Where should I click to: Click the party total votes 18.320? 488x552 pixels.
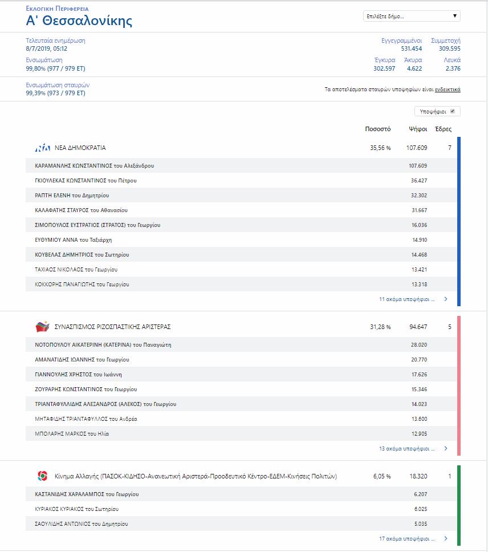pyautogui.click(x=418, y=476)
